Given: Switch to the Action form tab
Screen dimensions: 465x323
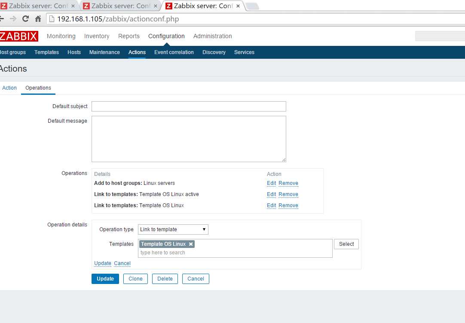Looking at the screenshot, I should pyautogui.click(x=9, y=88).
